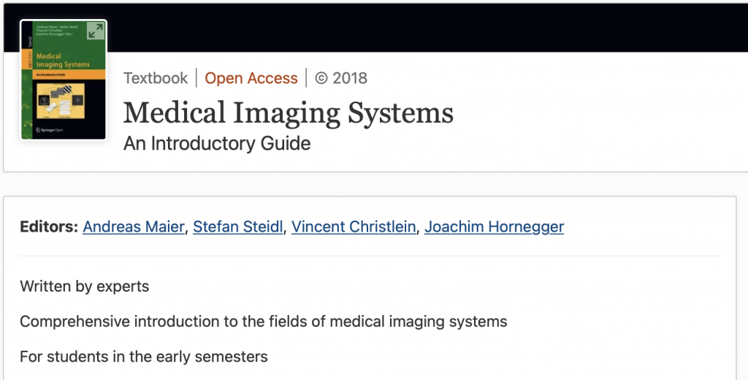Click the expand arrows icon on book cover
748x380 pixels.
coord(96,31)
